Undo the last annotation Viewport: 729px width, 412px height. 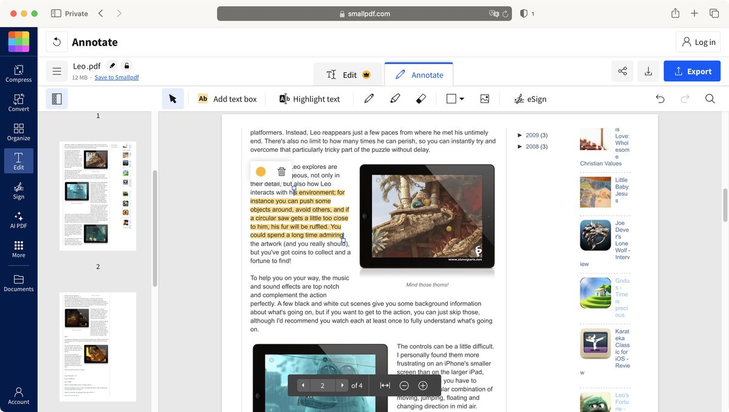point(660,98)
